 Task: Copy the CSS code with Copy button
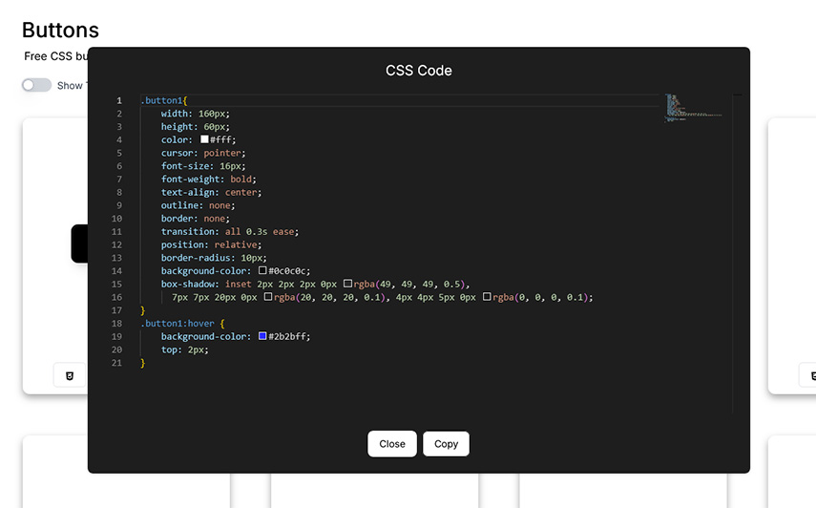pos(446,444)
